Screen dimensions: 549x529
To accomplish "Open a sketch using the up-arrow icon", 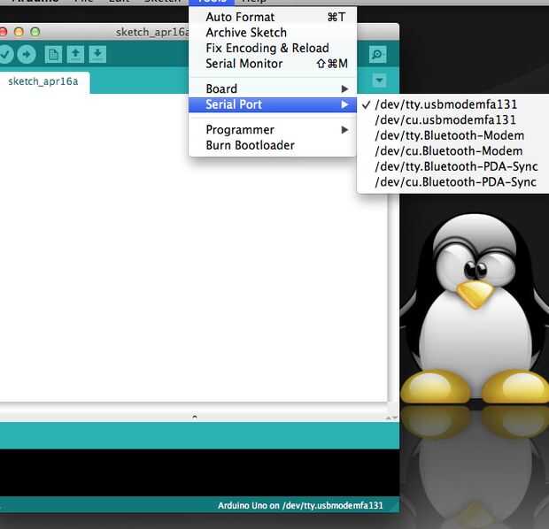I will [75, 54].
